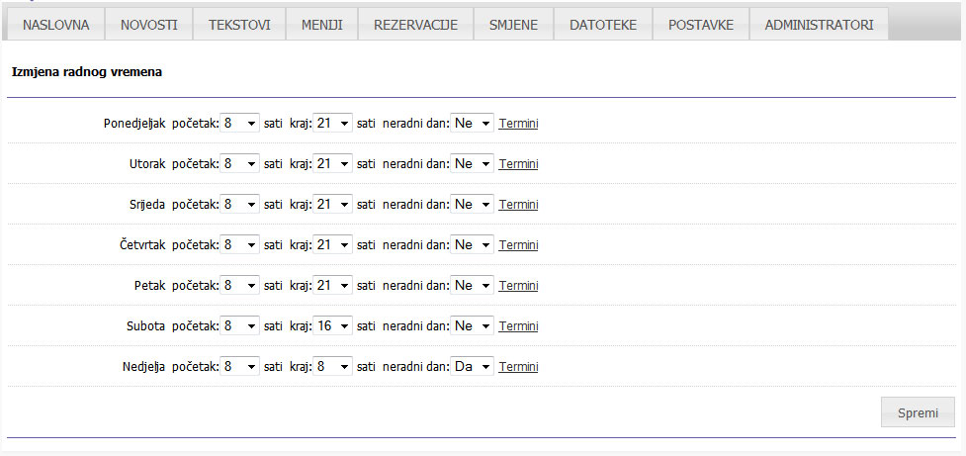Select the POSTAVKE tab

700,25
